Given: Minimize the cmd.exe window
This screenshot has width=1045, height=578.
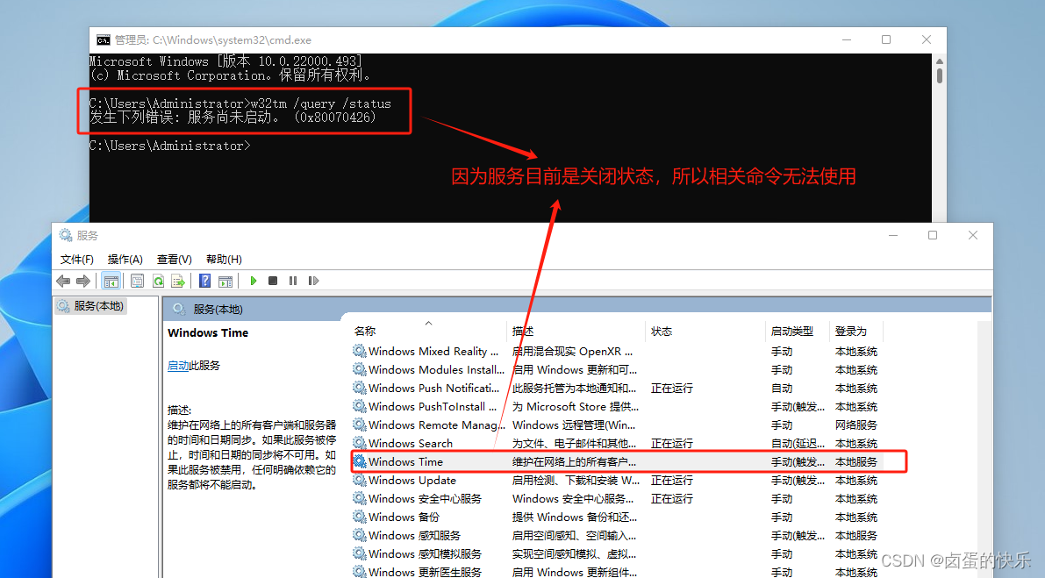Looking at the screenshot, I should (847, 40).
